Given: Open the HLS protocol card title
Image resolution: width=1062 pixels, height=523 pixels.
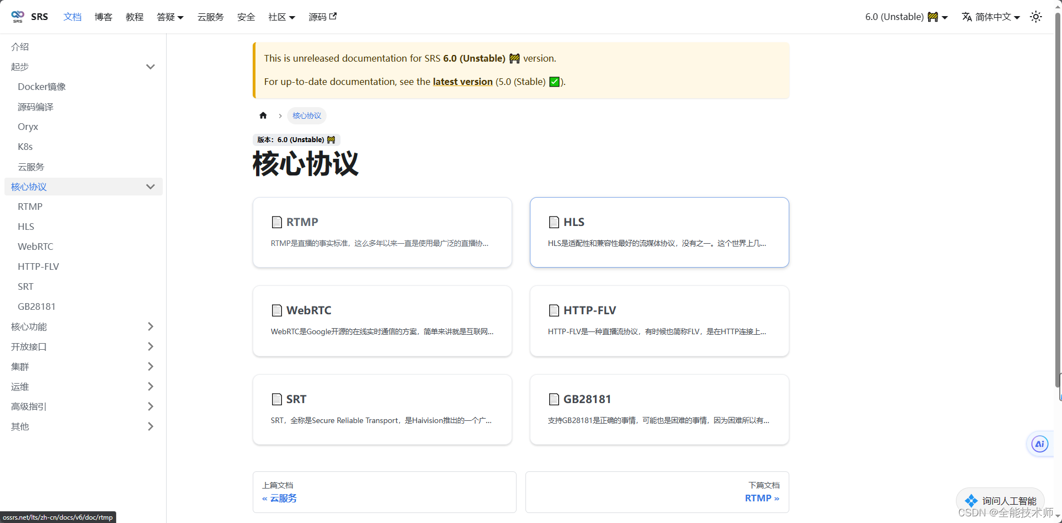Looking at the screenshot, I should pyautogui.click(x=574, y=222).
